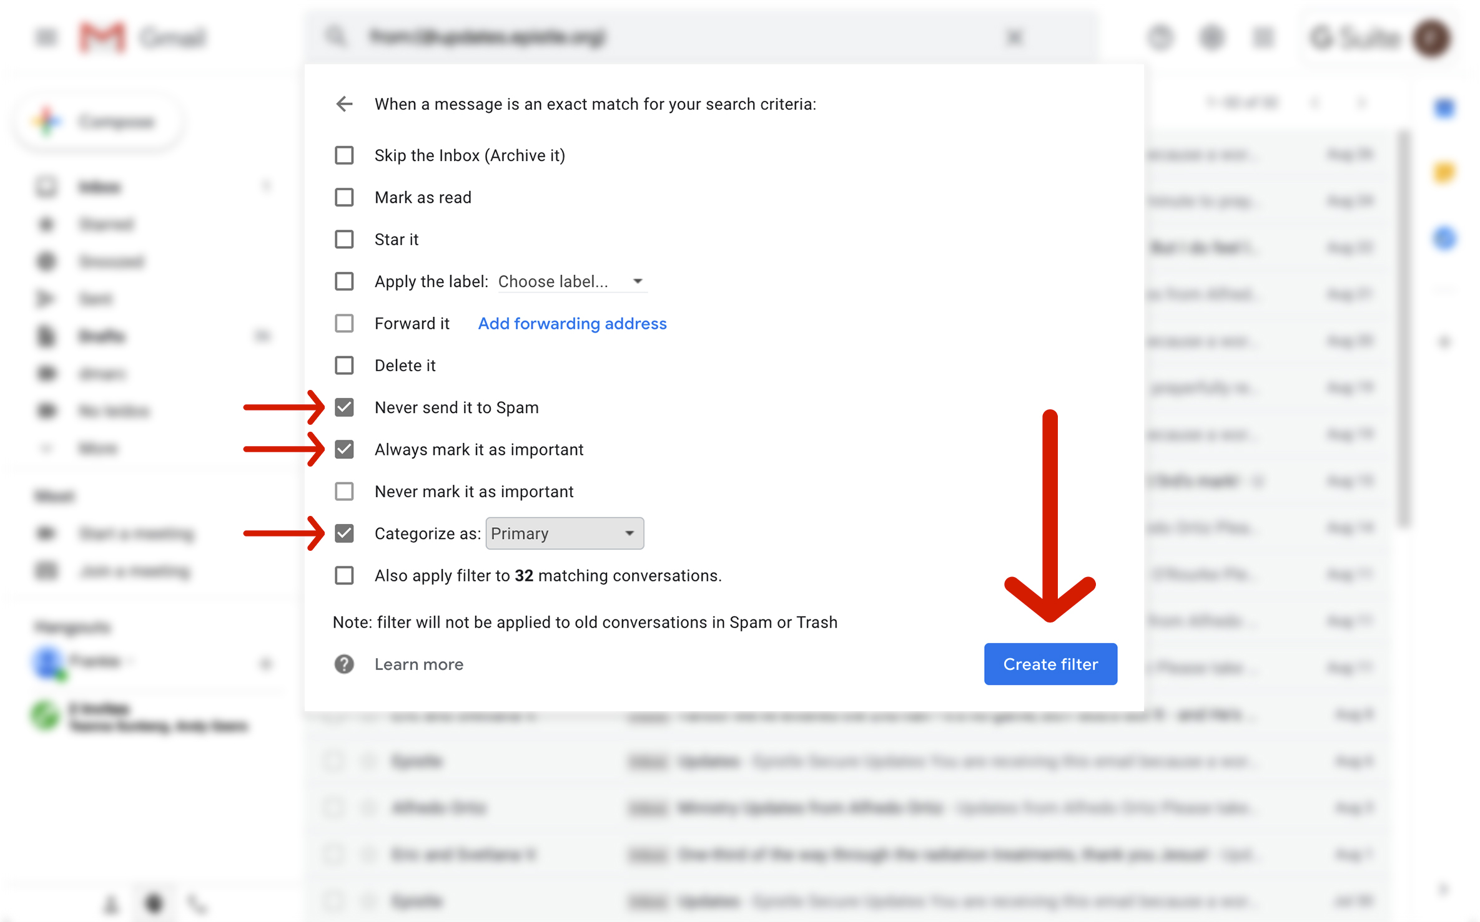Image resolution: width=1480 pixels, height=922 pixels.
Task: Open the settings gear icon
Action: tap(1211, 37)
